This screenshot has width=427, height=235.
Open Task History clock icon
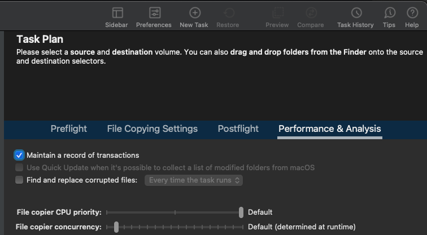coord(356,13)
